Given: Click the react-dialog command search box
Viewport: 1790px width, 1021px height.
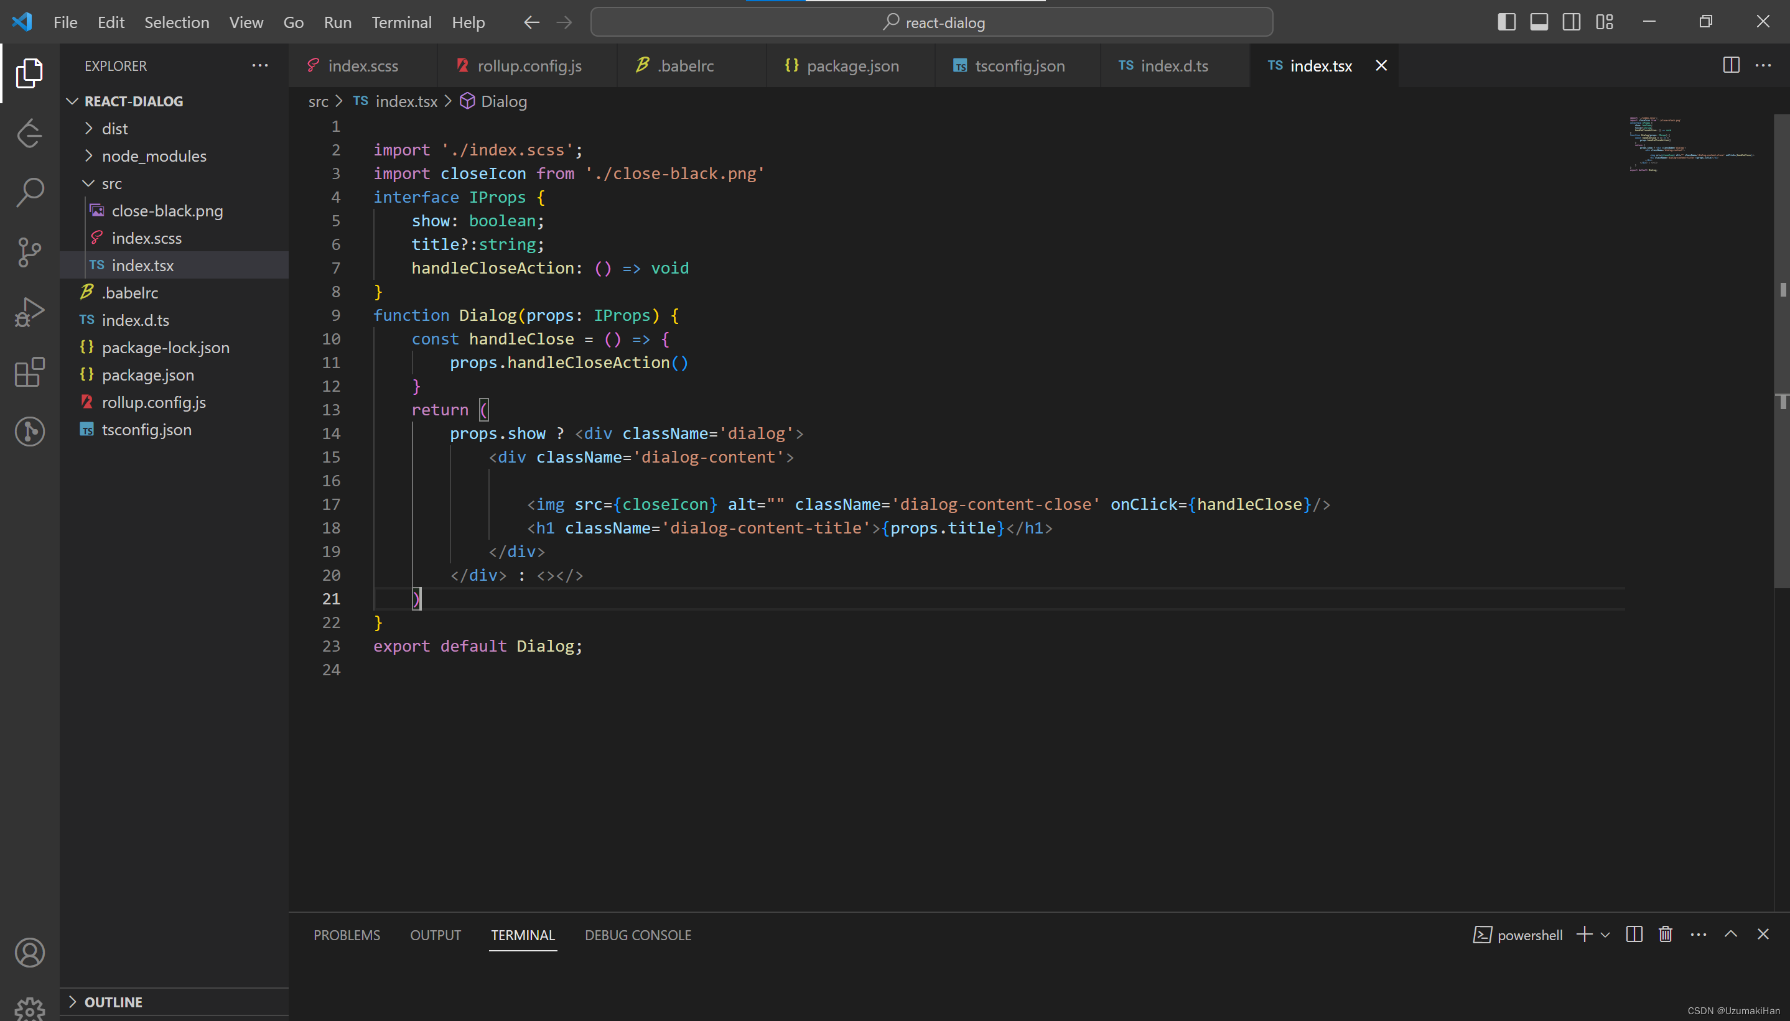Looking at the screenshot, I should (x=933, y=22).
